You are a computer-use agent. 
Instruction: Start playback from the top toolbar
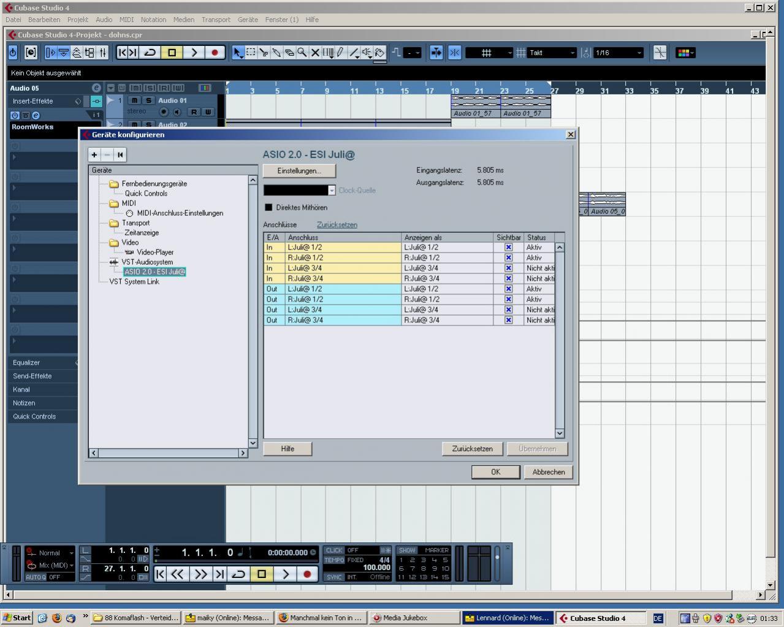pyautogui.click(x=194, y=53)
